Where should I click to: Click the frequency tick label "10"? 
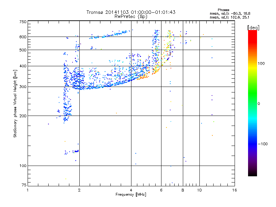(x=199, y=190)
